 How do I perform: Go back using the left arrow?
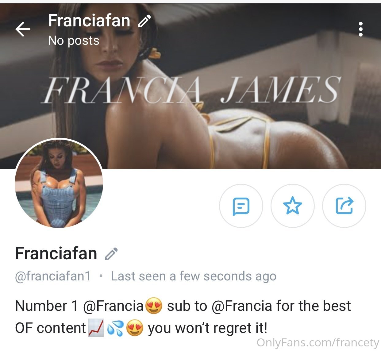(x=23, y=29)
